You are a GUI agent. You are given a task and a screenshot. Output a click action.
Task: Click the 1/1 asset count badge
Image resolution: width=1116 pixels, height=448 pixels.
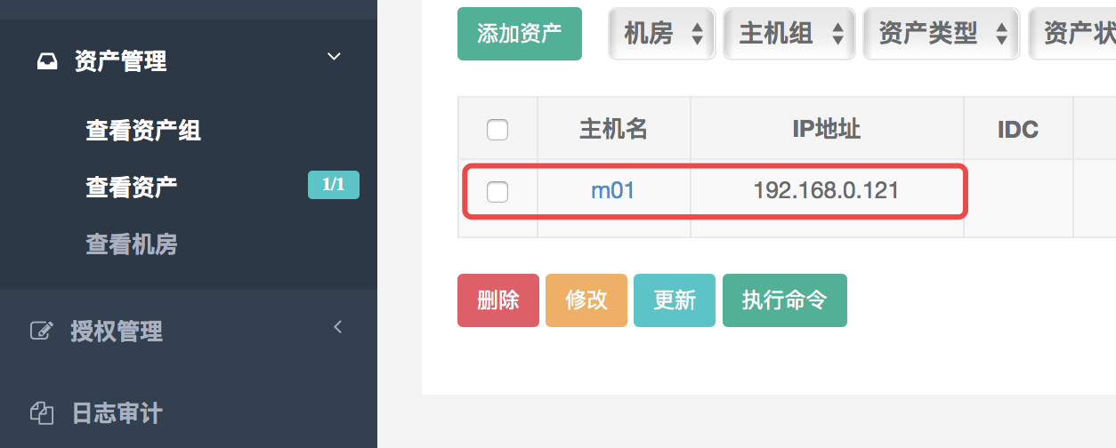[x=333, y=185]
